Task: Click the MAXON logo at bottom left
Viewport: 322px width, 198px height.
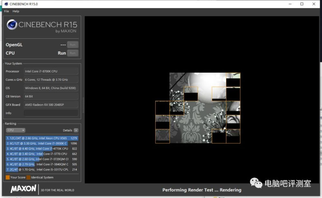Action: click(x=23, y=189)
